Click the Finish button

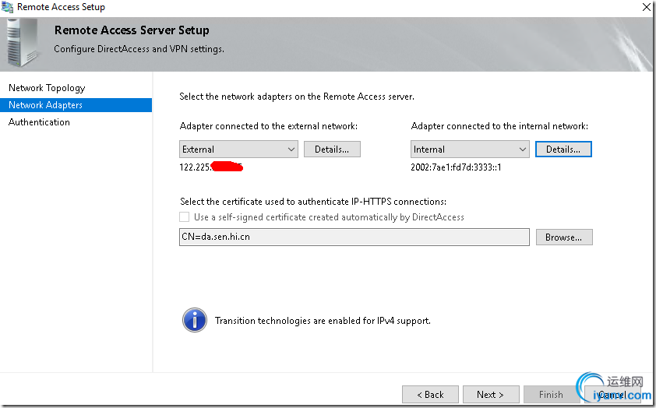click(x=551, y=394)
